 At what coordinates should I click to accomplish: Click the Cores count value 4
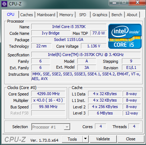click(x=101, y=126)
